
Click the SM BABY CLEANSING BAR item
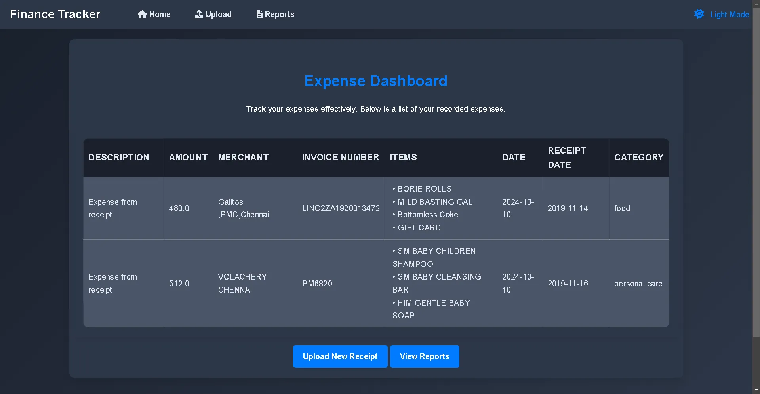pos(437,283)
